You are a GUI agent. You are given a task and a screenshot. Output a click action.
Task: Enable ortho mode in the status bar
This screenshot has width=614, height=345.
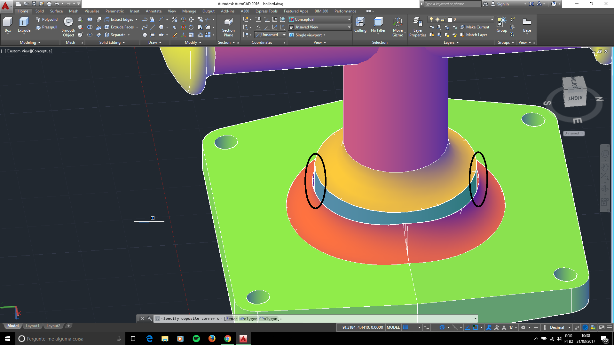[x=434, y=327]
